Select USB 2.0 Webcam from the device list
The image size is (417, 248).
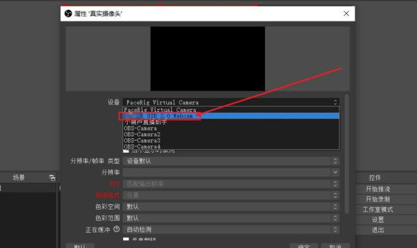(x=164, y=116)
